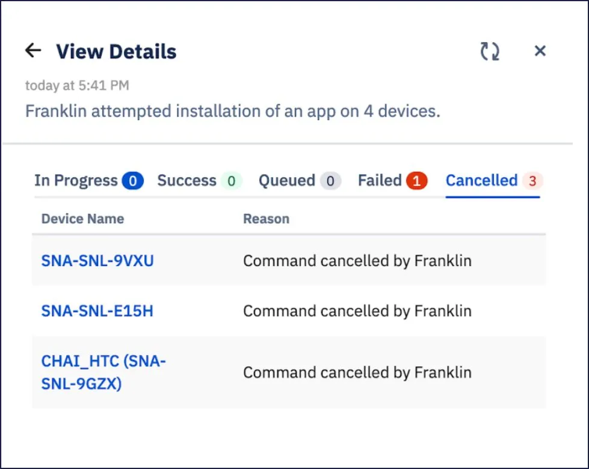Screen dimensions: 589x469
Task: Click the grey Queued count badge
Action: [330, 181]
